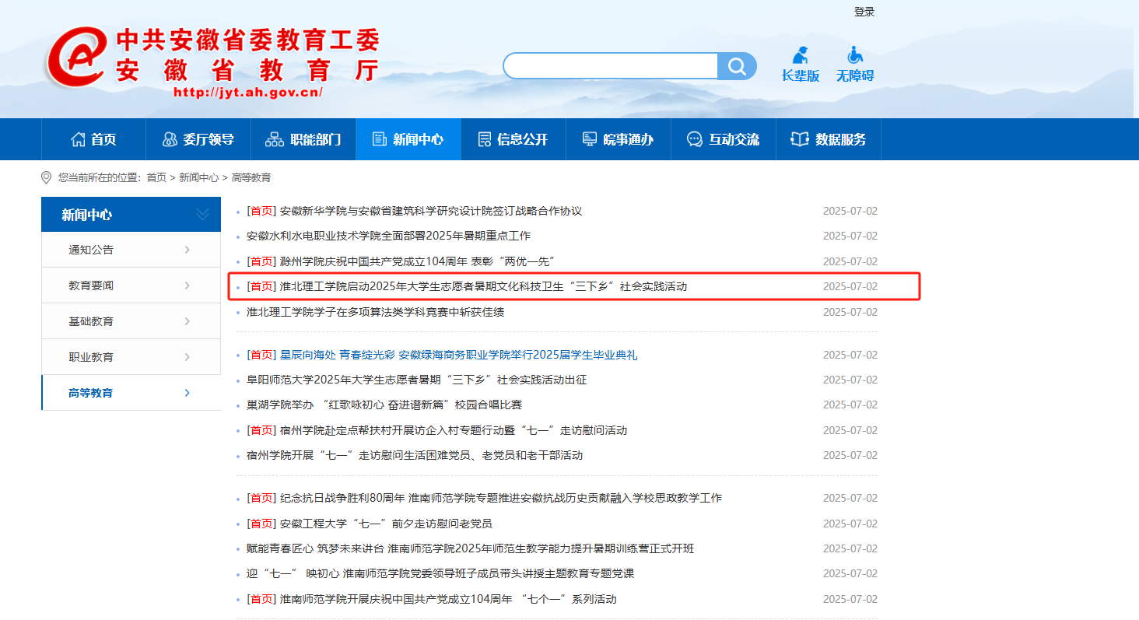Expand the 教育要闻 sidebar arrow
The width and height of the screenshot is (1139, 620).
point(187,285)
